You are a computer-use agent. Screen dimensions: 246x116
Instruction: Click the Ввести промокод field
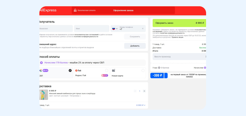(179, 57)
